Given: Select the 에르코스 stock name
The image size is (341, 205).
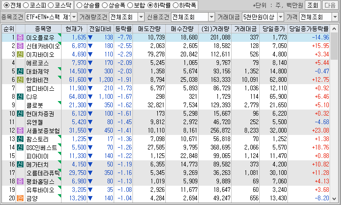Looking at the screenshot, I should coord(38,63).
